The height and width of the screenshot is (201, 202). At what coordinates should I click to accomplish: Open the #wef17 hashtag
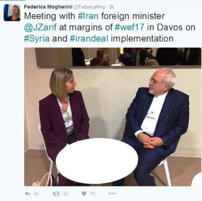point(129,27)
